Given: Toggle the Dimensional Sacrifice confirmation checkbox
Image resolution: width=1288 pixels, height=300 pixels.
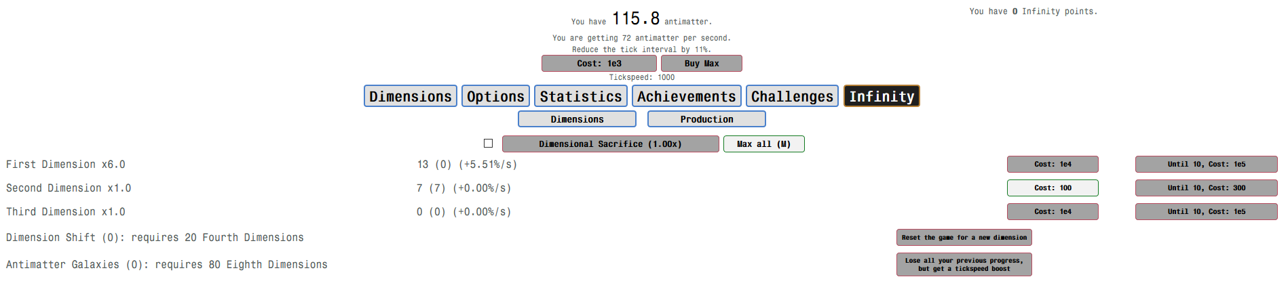Looking at the screenshot, I should 488,144.
